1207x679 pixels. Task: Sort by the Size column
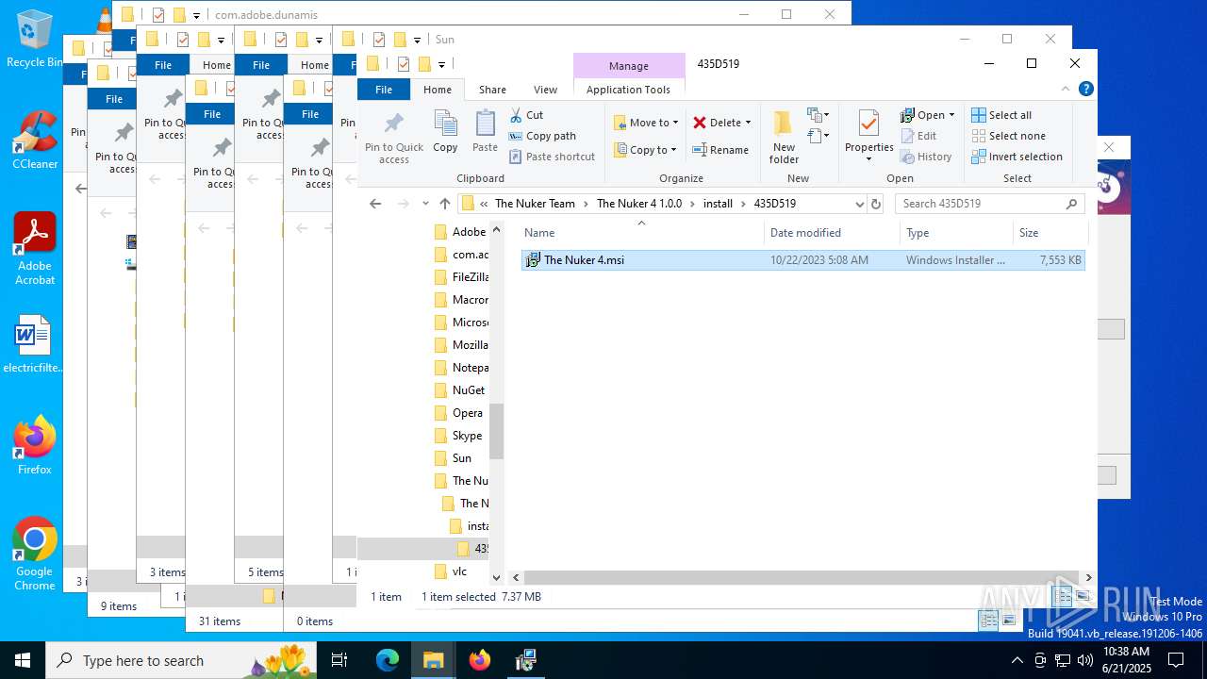click(1050, 233)
